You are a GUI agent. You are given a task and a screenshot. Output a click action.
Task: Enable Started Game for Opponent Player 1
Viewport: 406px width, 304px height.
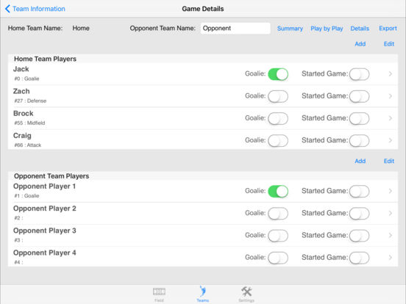pyautogui.click(x=359, y=192)
